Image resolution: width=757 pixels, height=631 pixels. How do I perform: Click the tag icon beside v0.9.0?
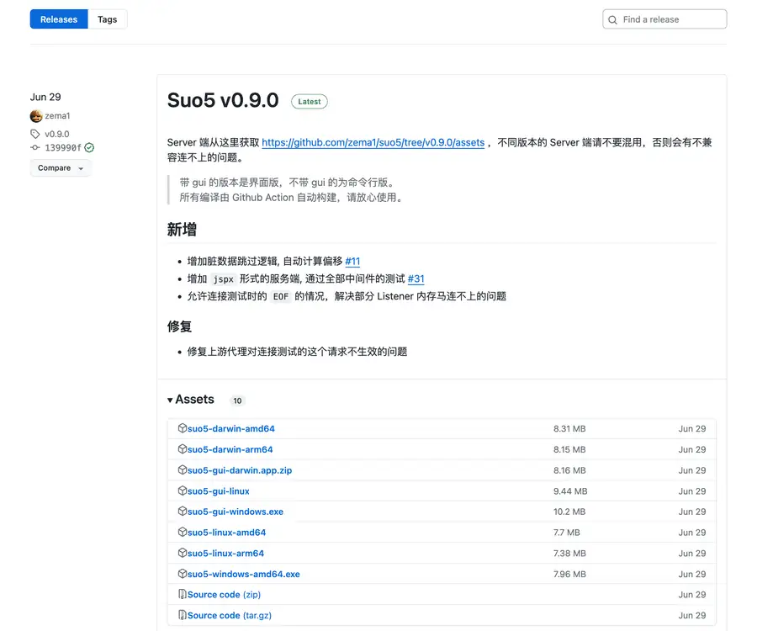pyautogui.click(x=34, y=133)
